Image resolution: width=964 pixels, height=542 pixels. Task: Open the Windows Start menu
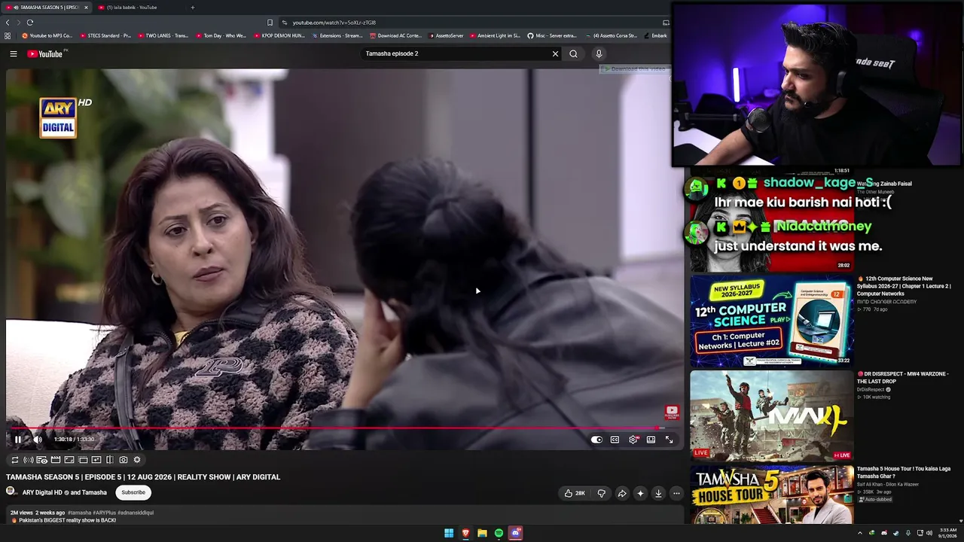[449, 533]
